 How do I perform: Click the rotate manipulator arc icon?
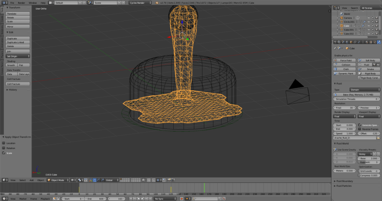[x=98, y=180]
